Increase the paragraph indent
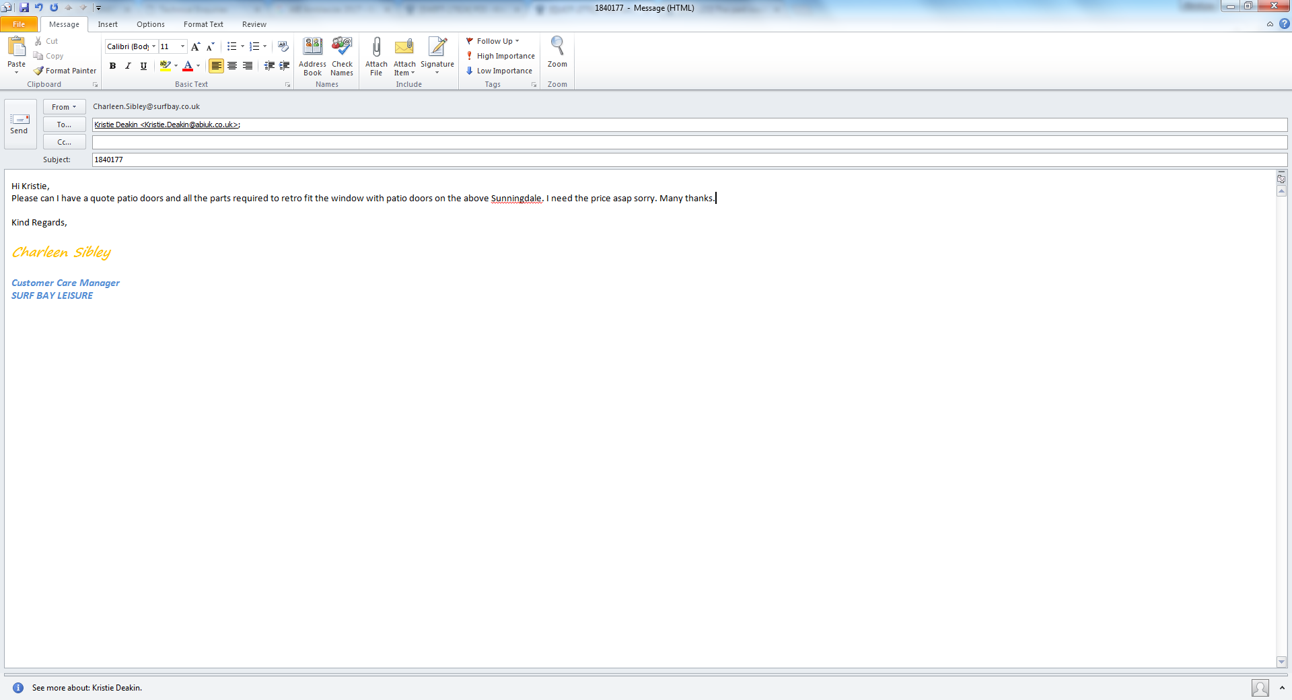This screenshot has width=1292, height=700. (x=285, y=65)
